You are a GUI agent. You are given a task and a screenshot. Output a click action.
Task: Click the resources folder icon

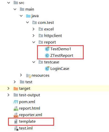(28, 75)
